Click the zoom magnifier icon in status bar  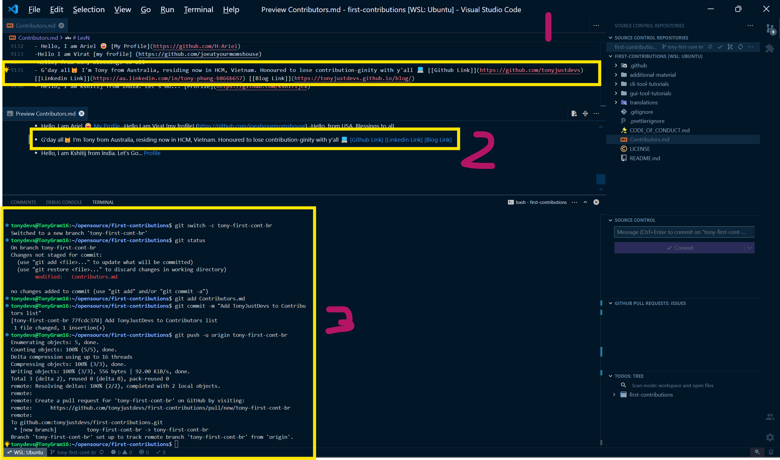tap(757, 452)
